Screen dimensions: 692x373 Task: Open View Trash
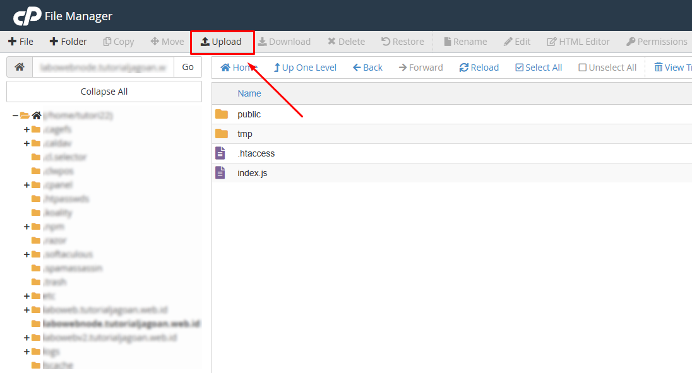pyautogui.click(x=672, y=68)
